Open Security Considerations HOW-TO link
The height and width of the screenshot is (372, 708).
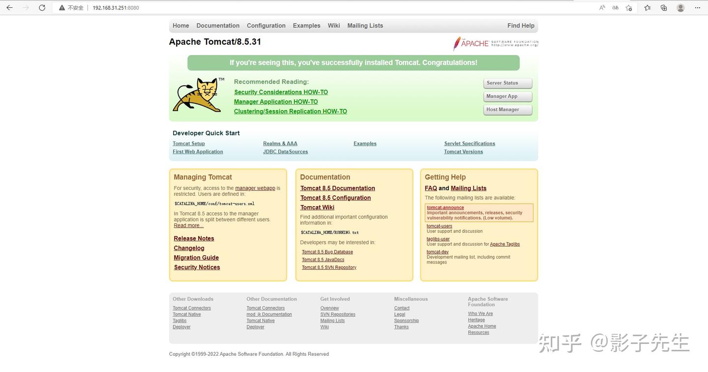point(281,92)
